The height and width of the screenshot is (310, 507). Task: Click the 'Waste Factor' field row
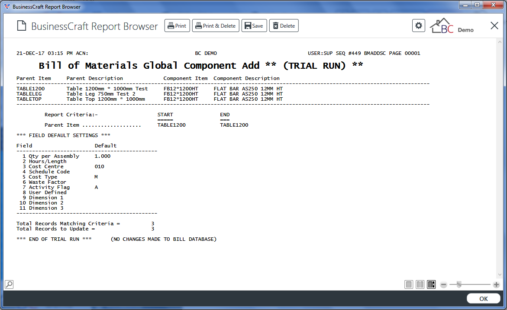click(x=44, y=182)
